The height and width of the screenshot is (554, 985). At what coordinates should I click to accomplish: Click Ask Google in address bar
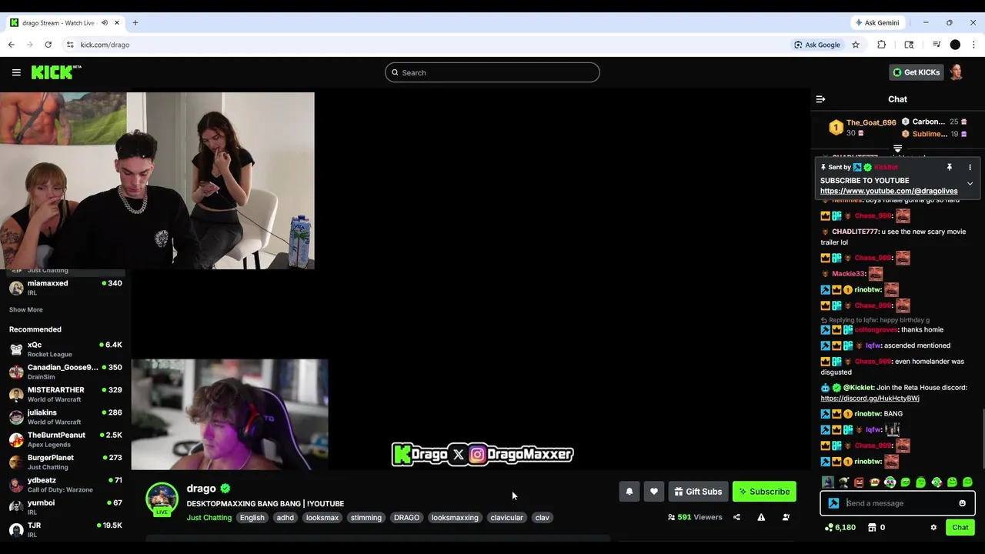tap(817, 45)
